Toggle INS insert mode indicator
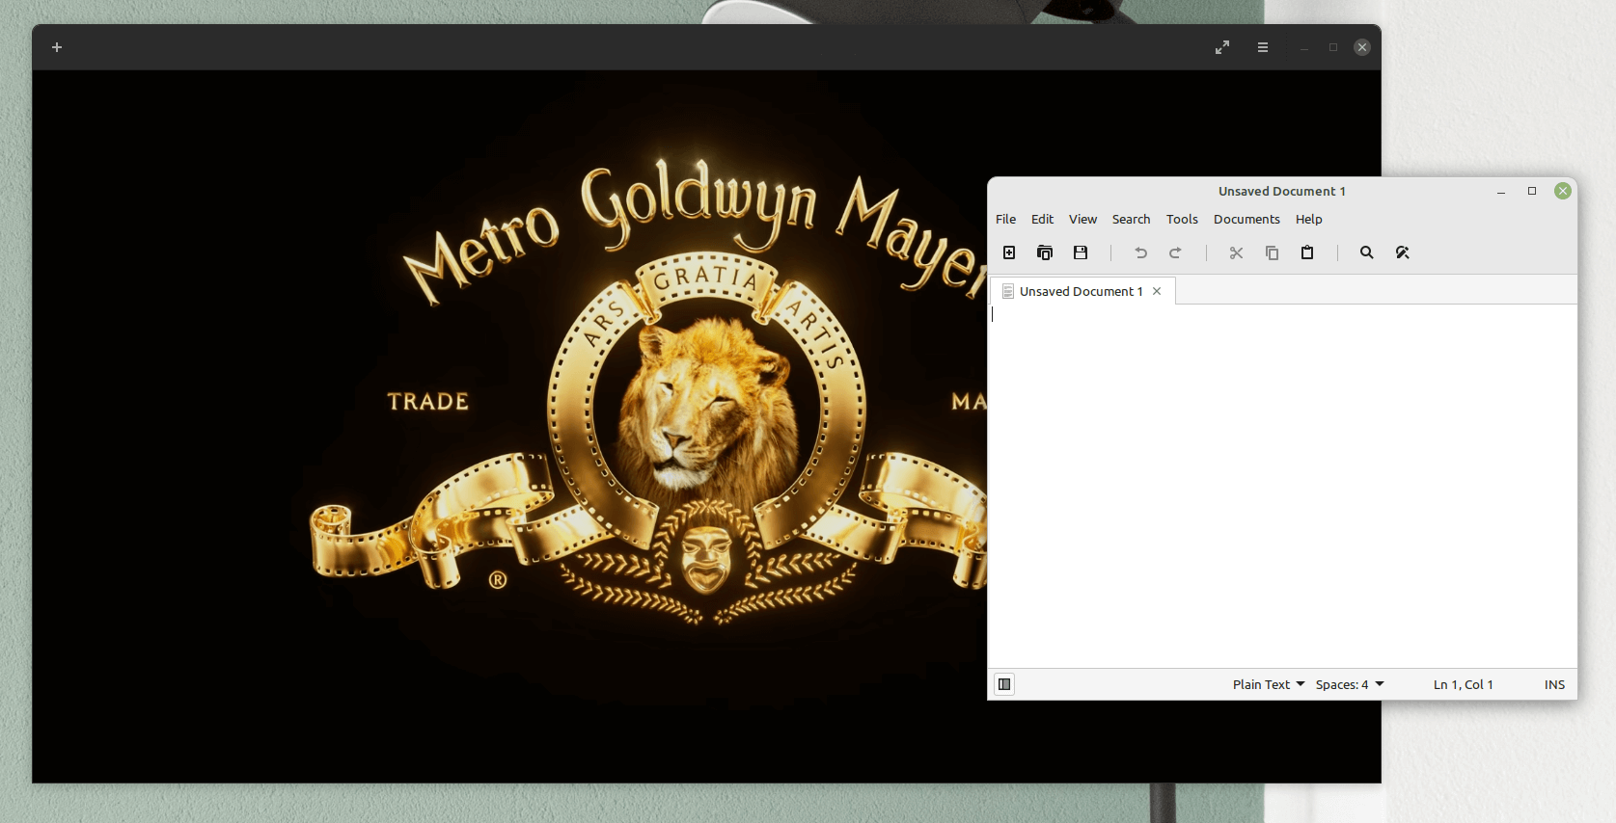The image size is (1616, 823). [x=1554, y=684]
